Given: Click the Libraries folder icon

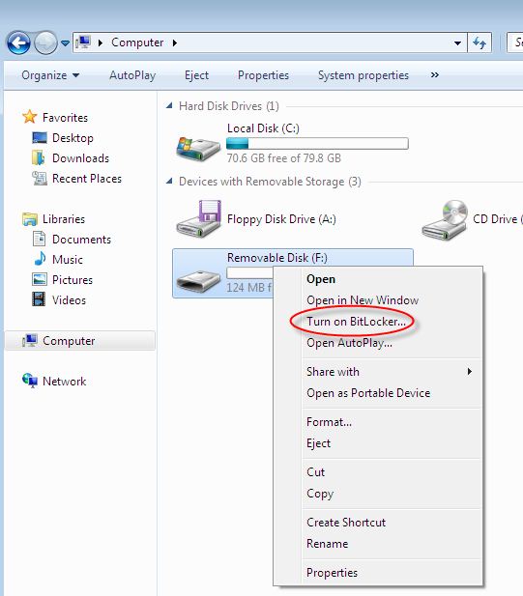Looking at the screenshot, I should 30,219.
